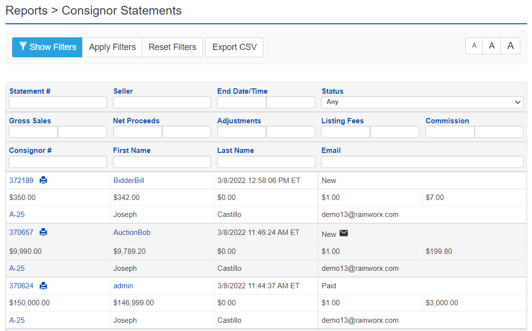This screenshot has height=331, width=532.
Task: Click Adjustments maximum field
Action: [291, 132]
